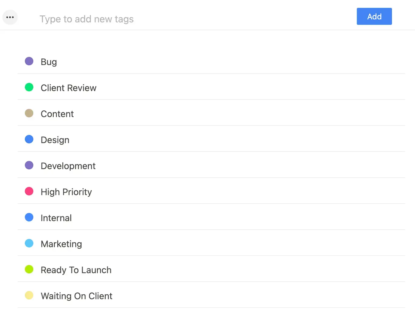The width and height of the screenshot is (415, 317).
Task: Open the three-dot more options menu
Action: pos(10,17)
